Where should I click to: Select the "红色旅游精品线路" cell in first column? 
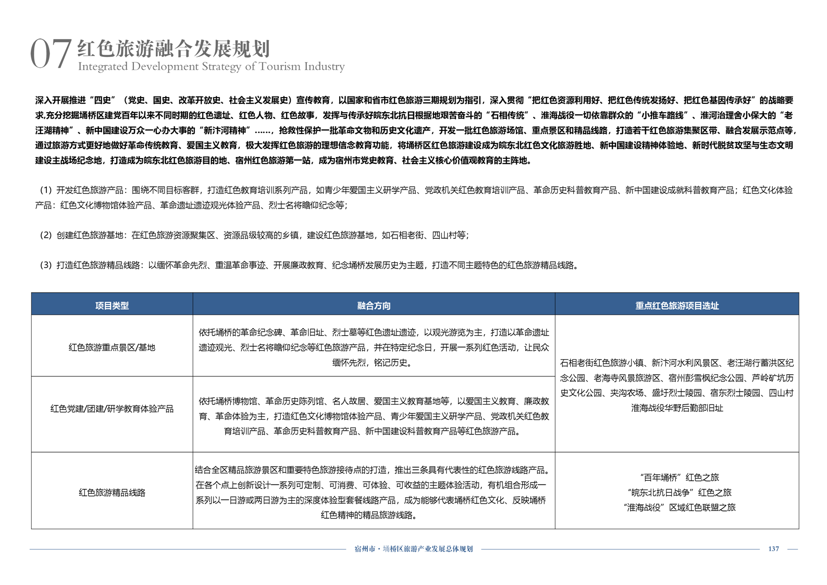[x=112, y=492]
